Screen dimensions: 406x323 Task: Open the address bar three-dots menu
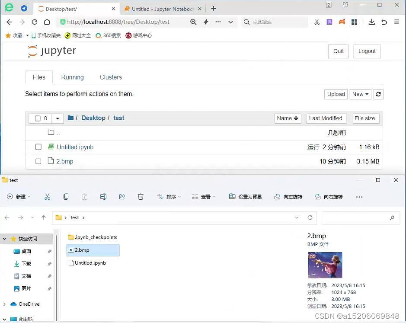coord(218,22)
